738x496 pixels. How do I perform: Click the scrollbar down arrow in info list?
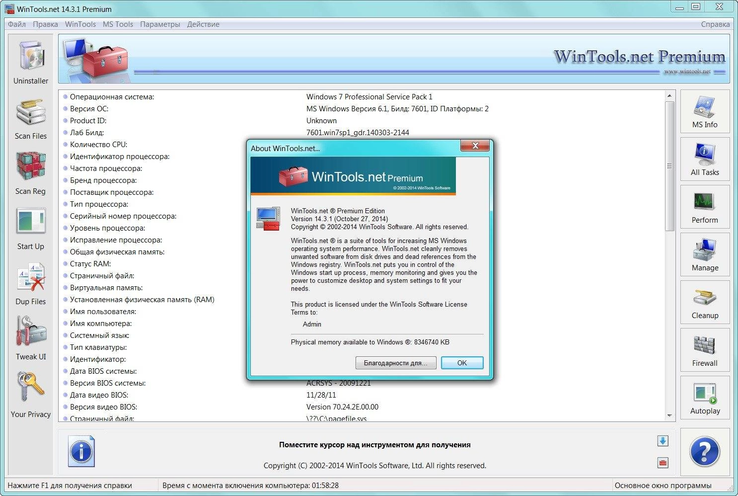pyautogui.click(x=669, y=415)
